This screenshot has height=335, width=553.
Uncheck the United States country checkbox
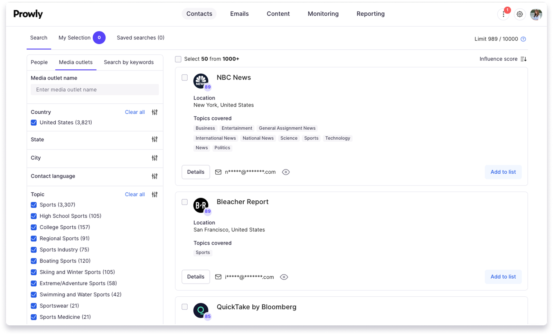pyautogui.click(x=34, y=123)
